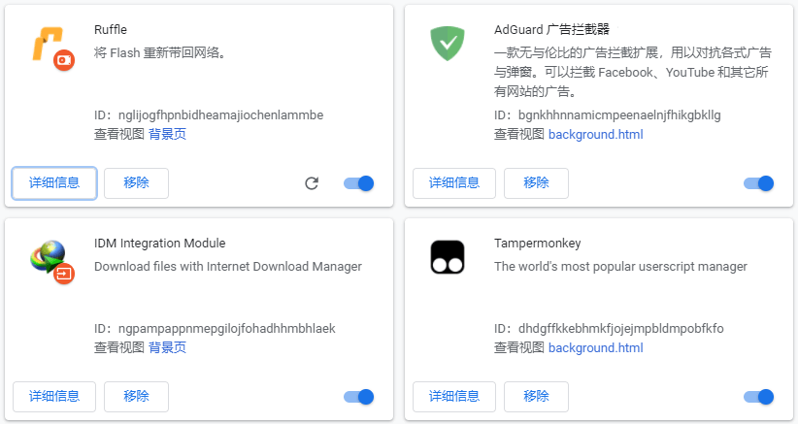Remove the Ruffle extension
The width and height of the screenshot is (798, 424).
[x=136, y=183]
